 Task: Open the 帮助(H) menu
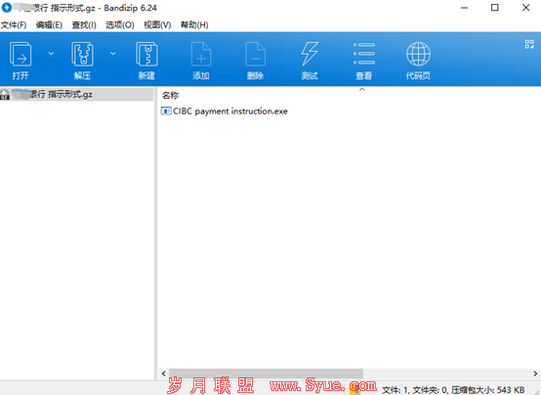(194, 24)
